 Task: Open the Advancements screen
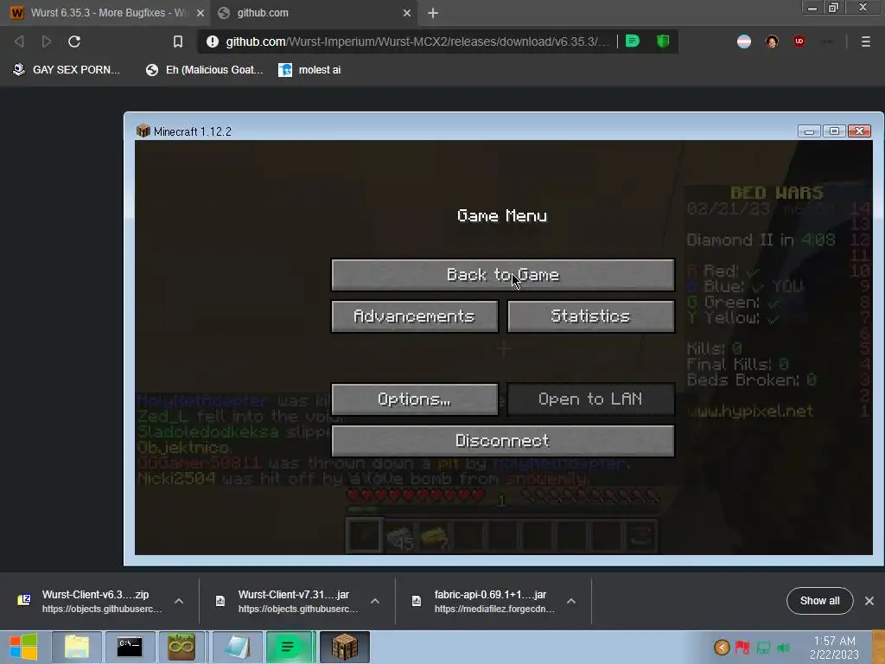click(415, 316)
